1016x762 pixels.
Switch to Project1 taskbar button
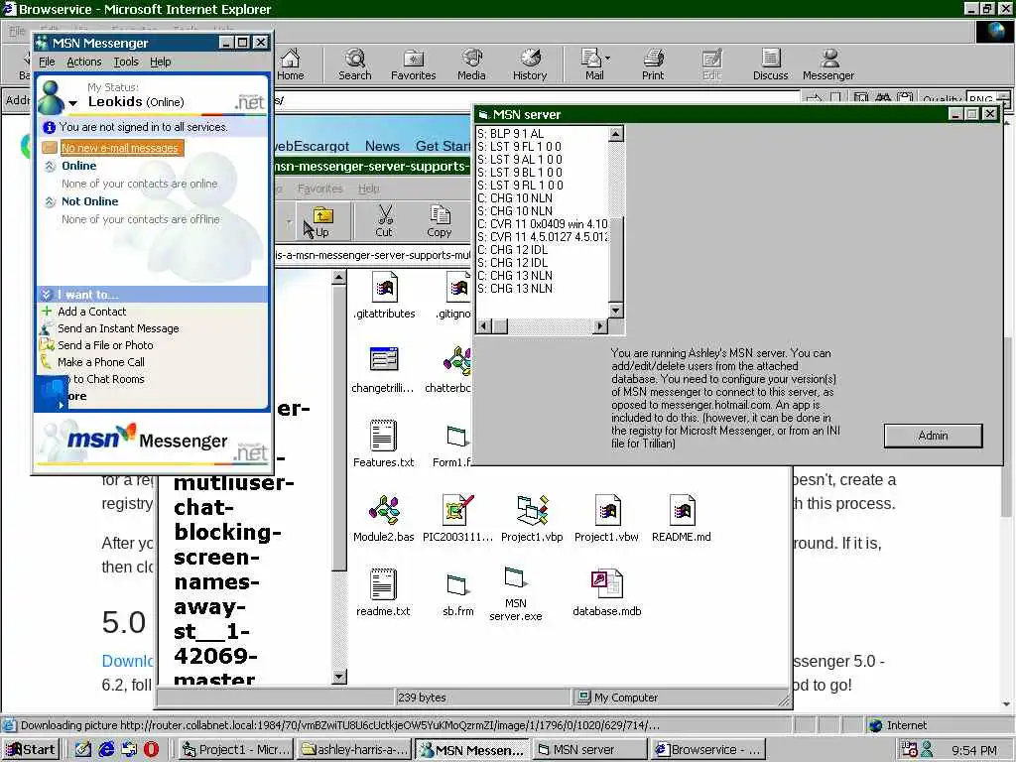(x=236, y=750)
